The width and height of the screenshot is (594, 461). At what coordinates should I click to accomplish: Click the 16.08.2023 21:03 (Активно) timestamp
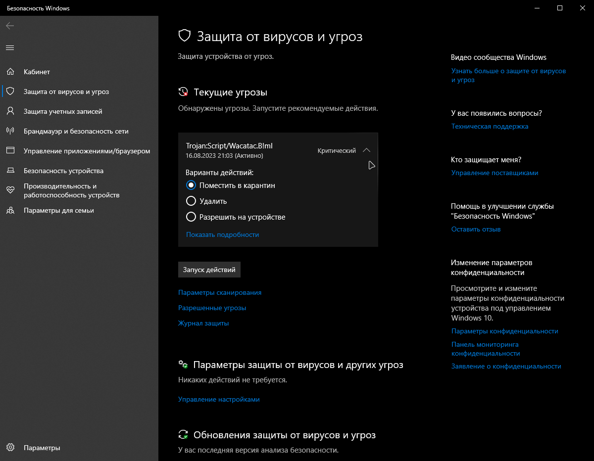click(225, 155)
